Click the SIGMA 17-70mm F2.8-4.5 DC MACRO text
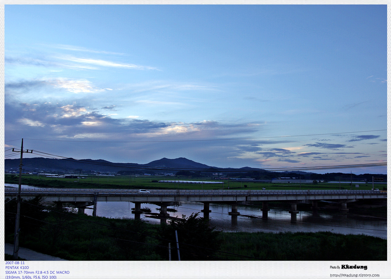Screen dimensions: 391x279 37,272
